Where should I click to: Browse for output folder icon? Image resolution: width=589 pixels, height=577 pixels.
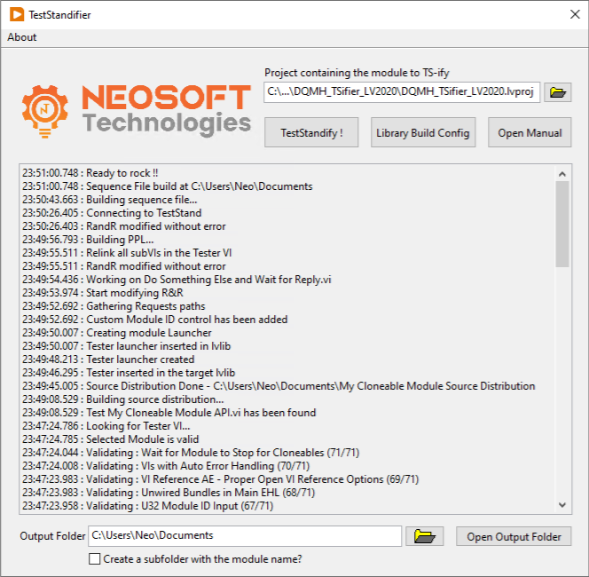pyautogui.click(x=425, y=536)
